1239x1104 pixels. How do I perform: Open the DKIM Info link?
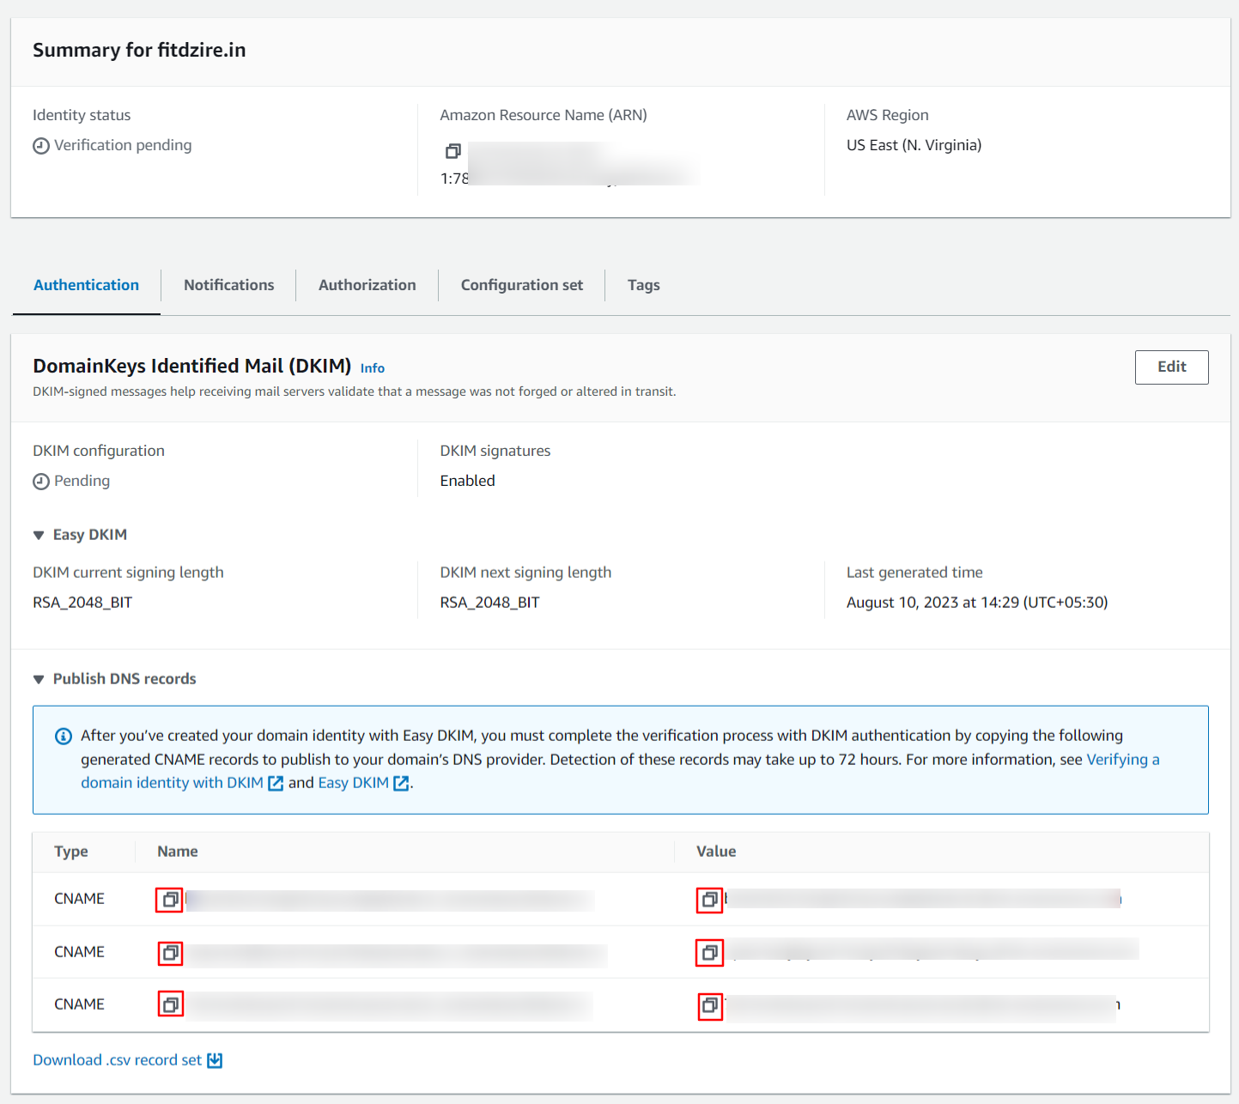point(372,368)
